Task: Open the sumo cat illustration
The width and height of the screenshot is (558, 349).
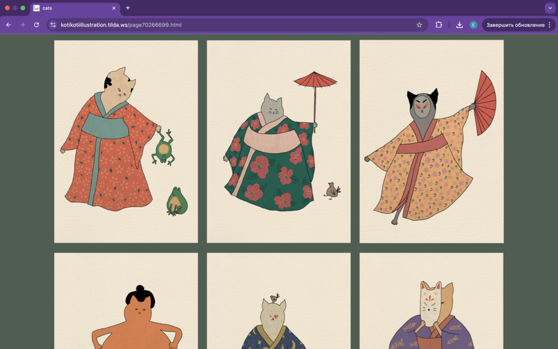Action: coord(126,301)
